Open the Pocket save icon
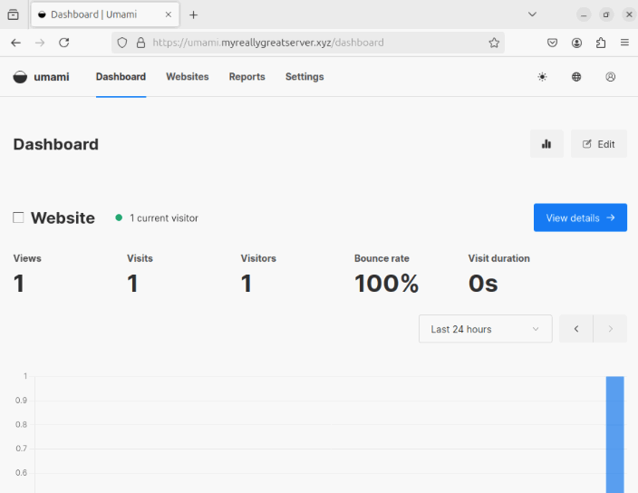 [x=552, y=43]
